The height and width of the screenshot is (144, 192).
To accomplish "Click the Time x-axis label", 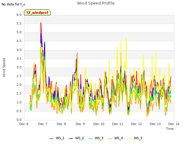I will 170,129.
